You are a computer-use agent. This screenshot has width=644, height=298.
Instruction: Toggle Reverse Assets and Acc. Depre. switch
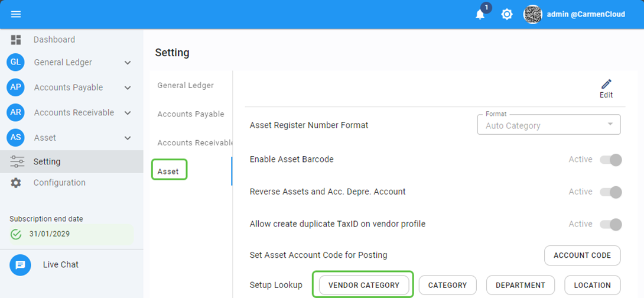611,192
